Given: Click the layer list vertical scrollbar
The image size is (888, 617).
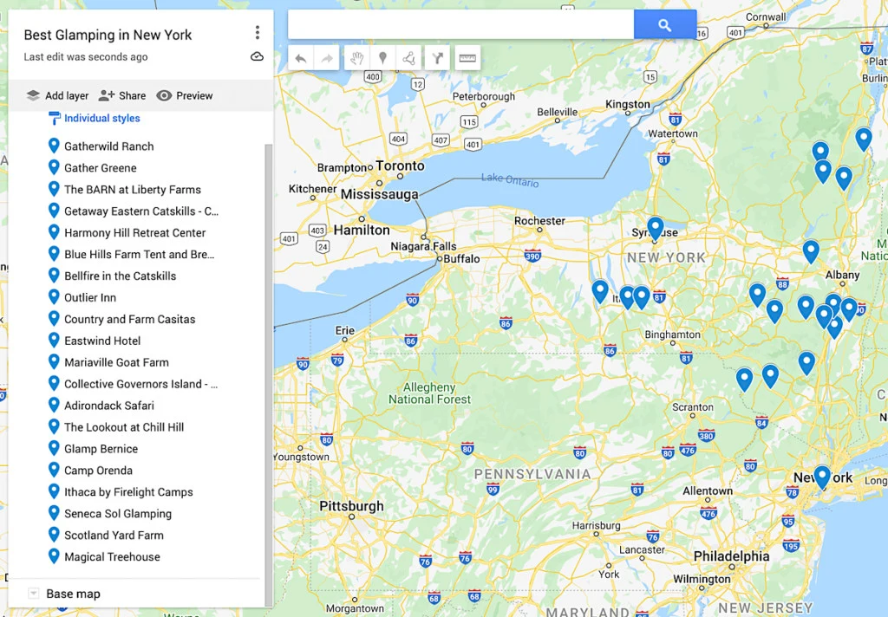Looking at the screenshot, I should point(269,373).
